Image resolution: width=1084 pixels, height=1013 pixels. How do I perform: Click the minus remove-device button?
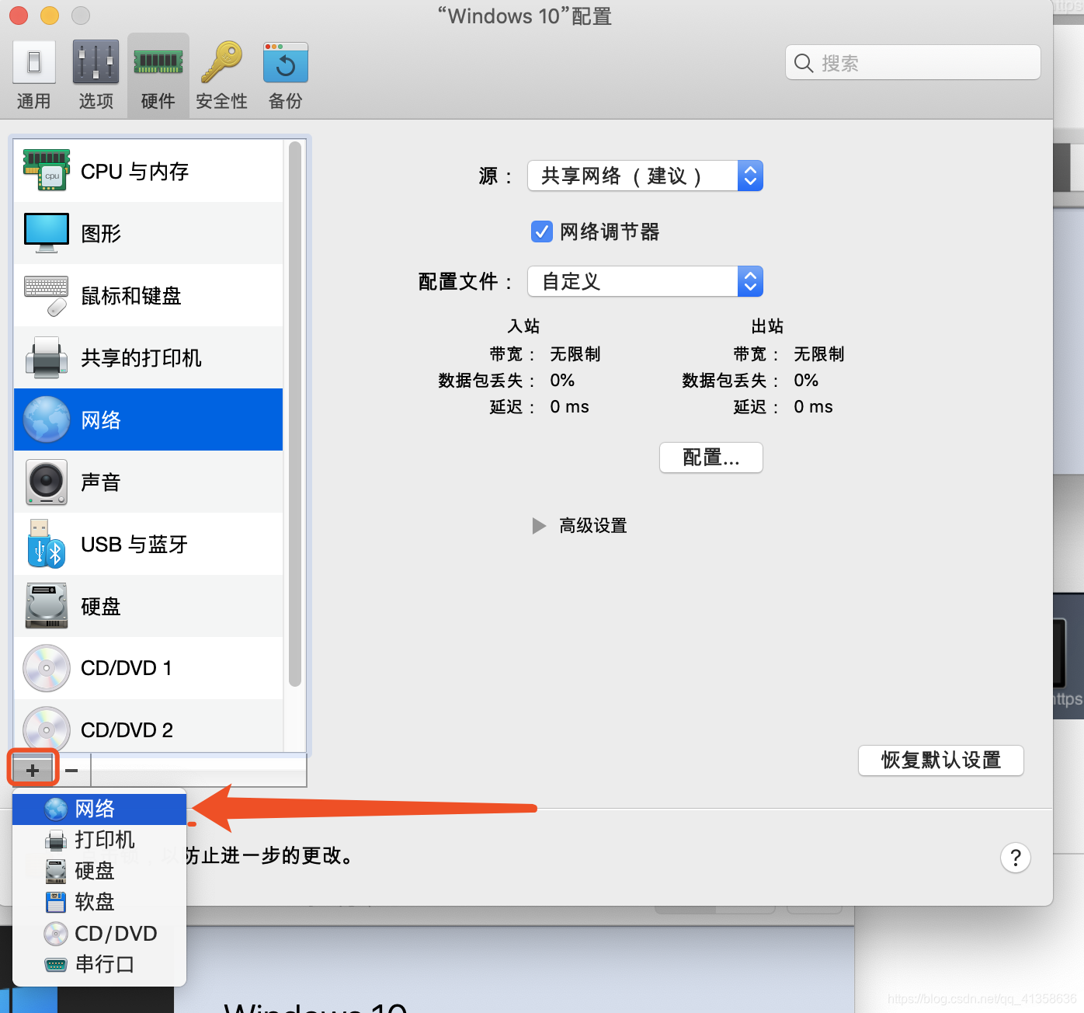click(x=71, y=770)
